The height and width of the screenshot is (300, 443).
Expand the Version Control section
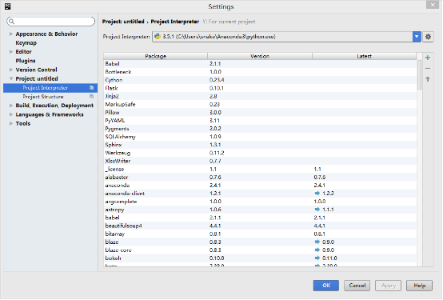(x=11, y=70)
